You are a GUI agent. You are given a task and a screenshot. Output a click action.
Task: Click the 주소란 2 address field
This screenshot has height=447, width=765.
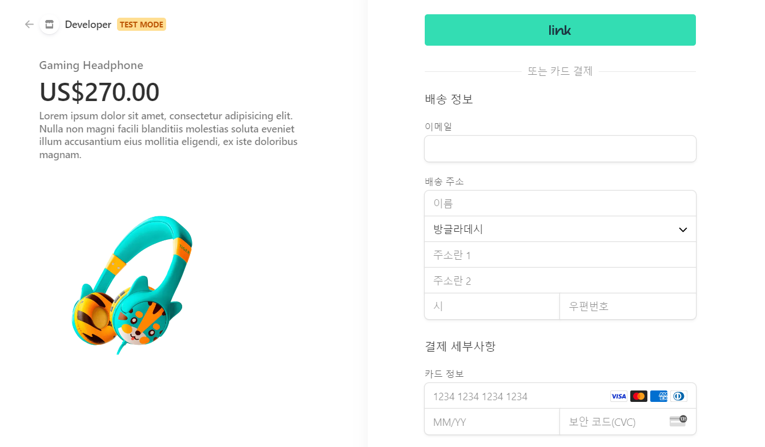(559, 280)
